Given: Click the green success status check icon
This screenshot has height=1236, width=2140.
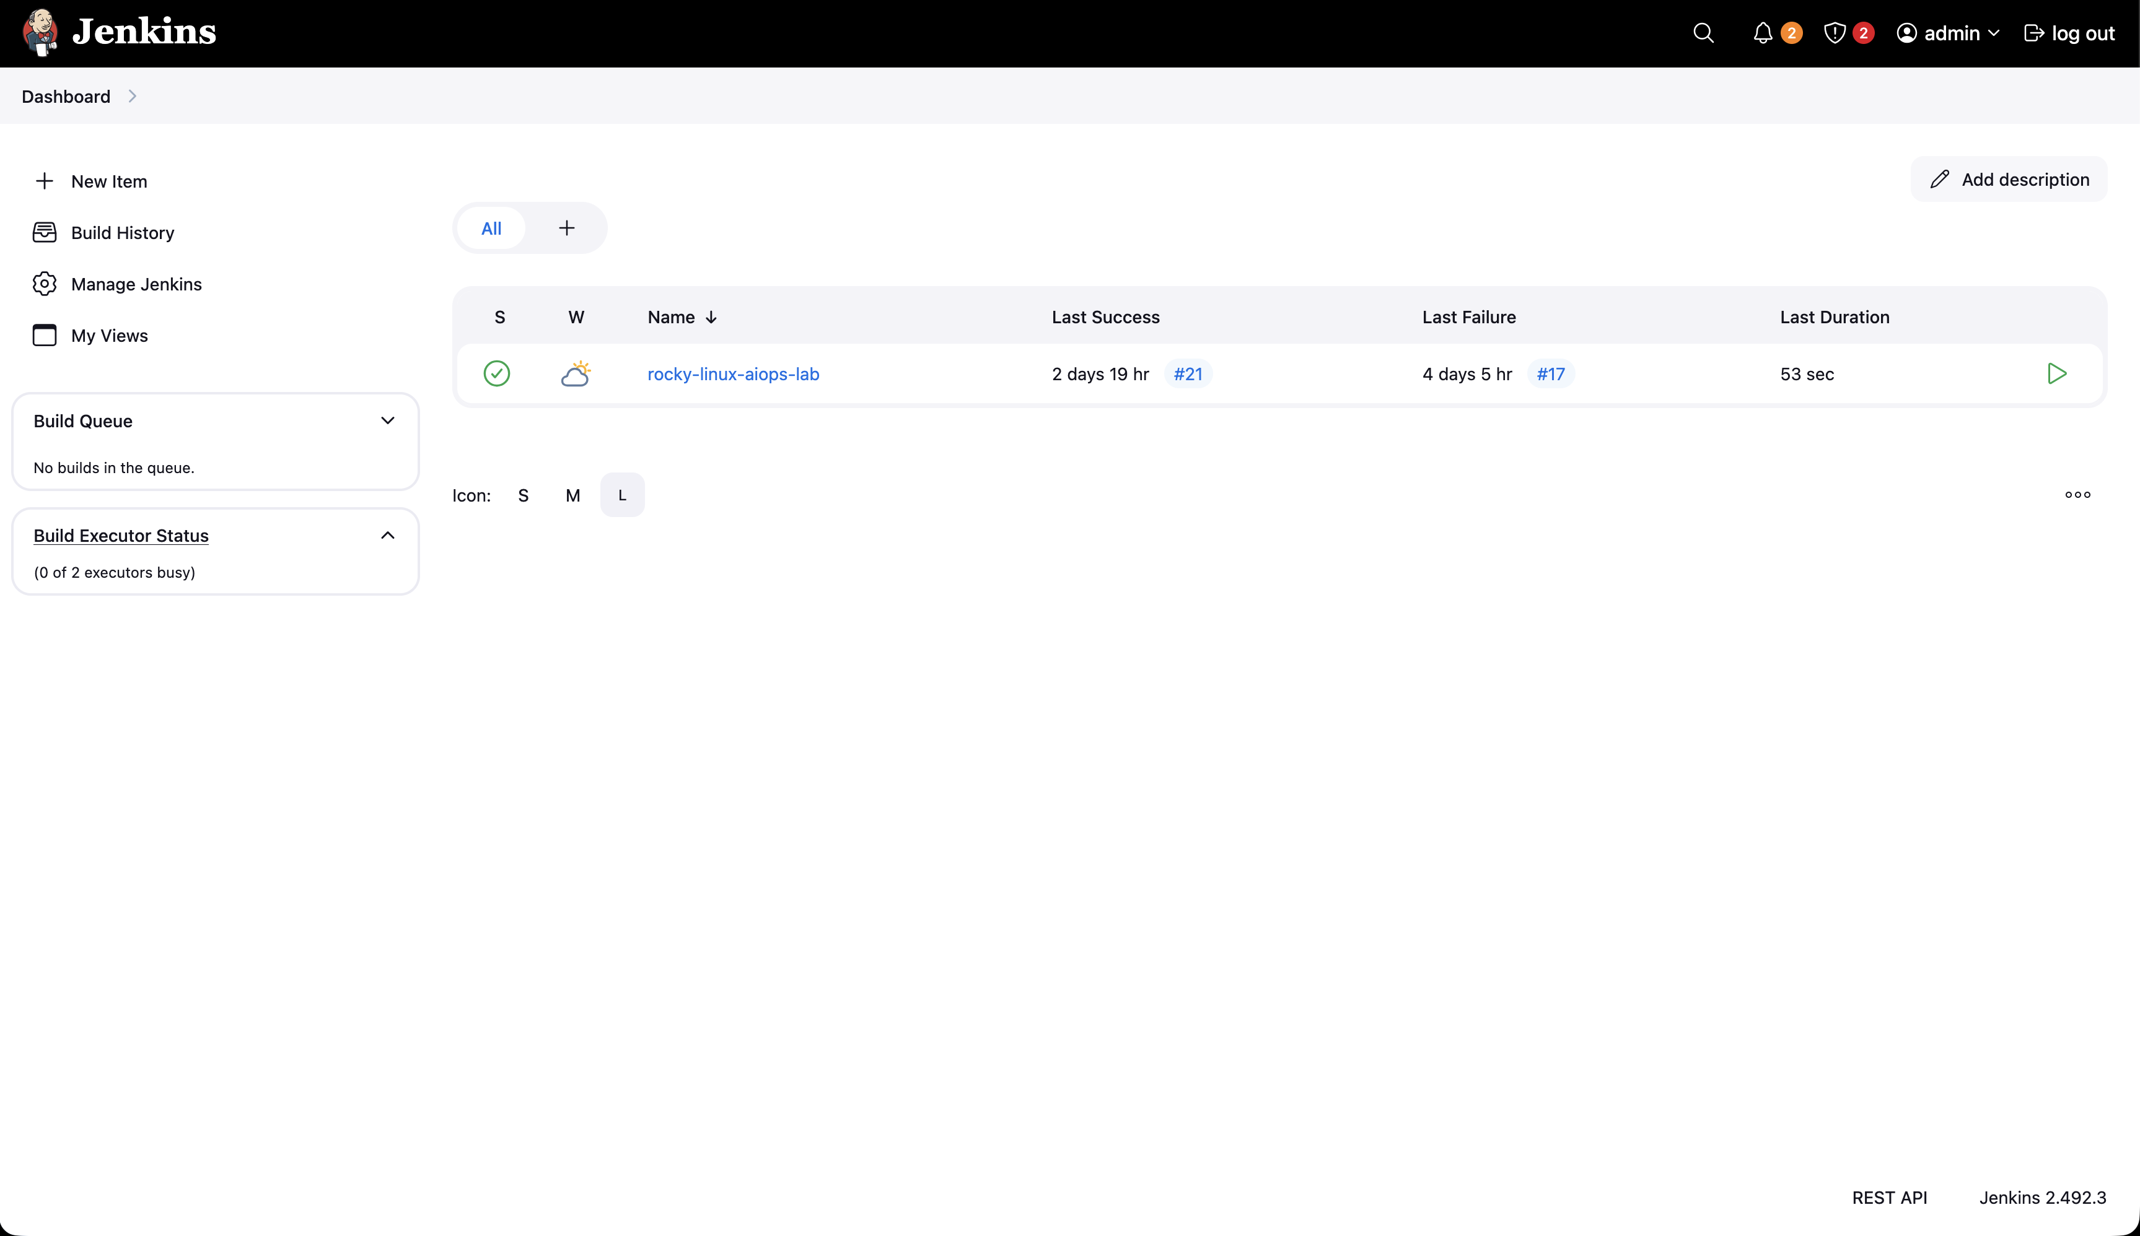Looking at the screenshot, I should coord(497,373).
